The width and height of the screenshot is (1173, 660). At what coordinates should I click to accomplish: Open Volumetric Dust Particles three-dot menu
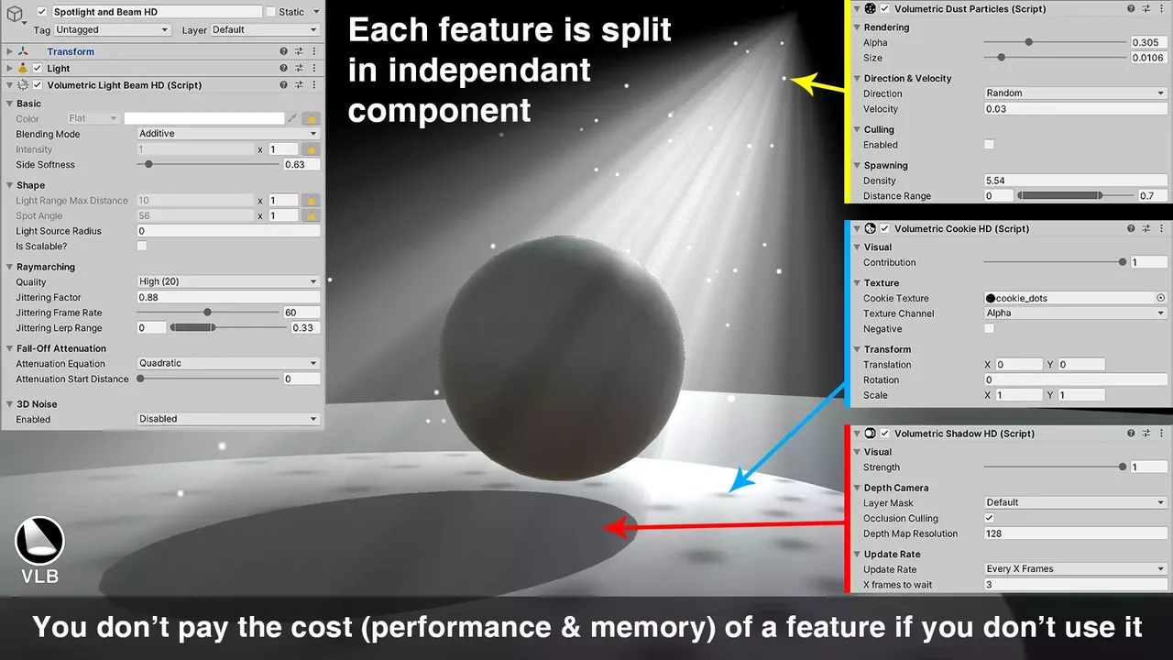(x=1160, y=8)
